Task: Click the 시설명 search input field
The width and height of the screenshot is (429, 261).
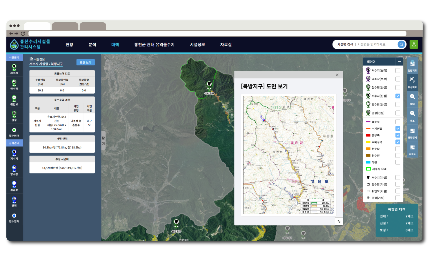Action: pos(376,44)
